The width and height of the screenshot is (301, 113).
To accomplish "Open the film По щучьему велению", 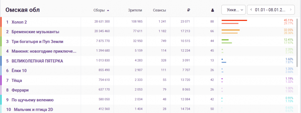I will [32, 100].
